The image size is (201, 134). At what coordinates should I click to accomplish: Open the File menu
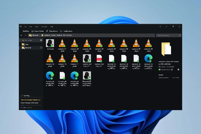[x=25, y=27]
